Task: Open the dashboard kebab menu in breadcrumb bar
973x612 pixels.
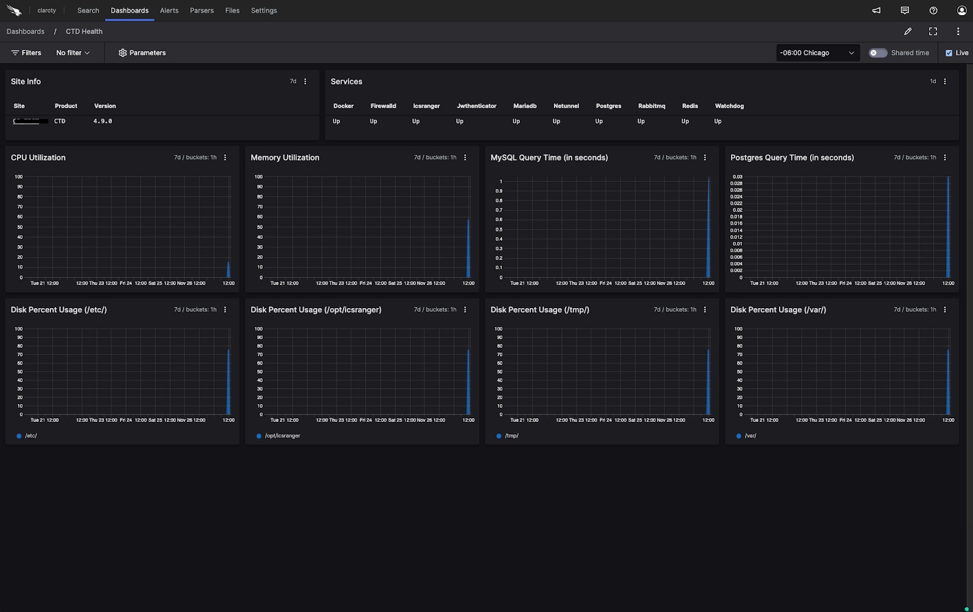Action: coord(958,32)
